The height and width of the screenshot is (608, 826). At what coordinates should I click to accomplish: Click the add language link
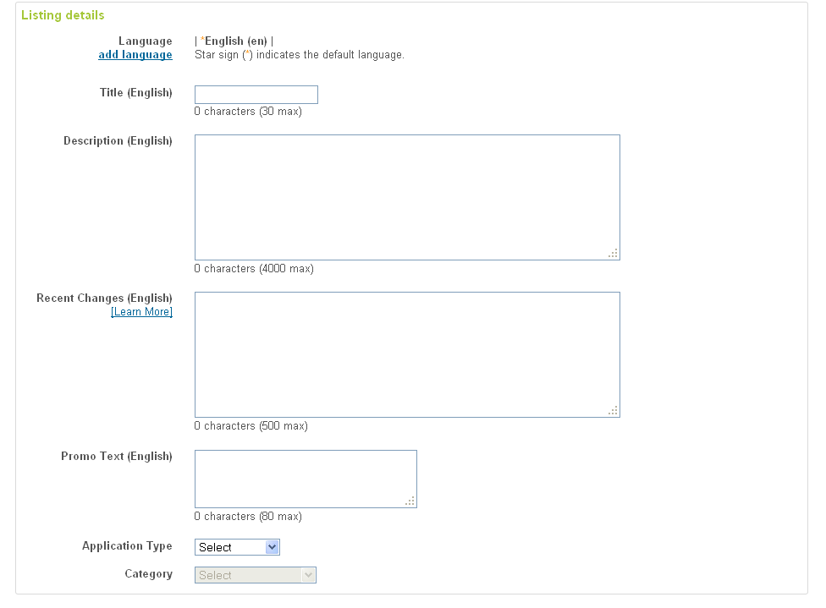[135, 55]
